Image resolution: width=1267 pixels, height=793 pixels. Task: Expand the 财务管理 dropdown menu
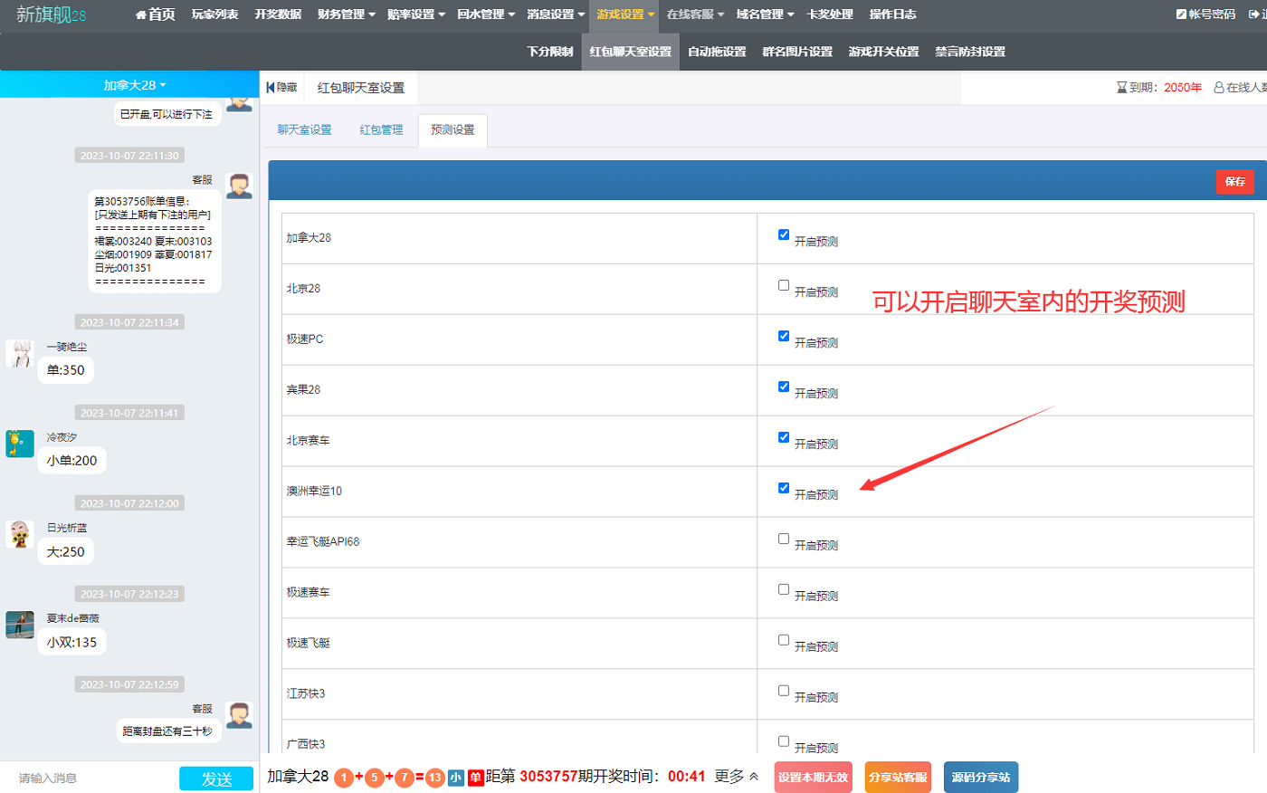coord(346,14)
